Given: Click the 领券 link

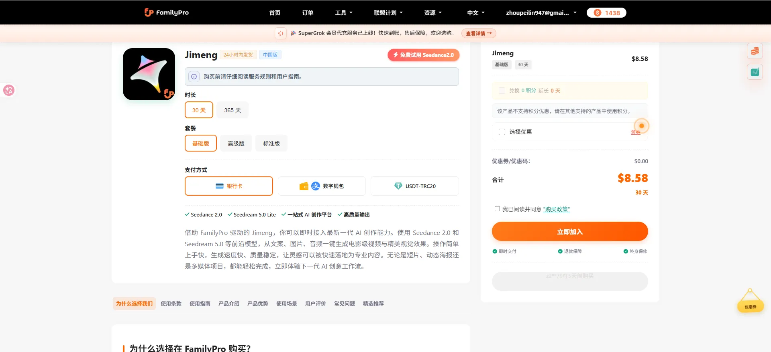Looking at the screenshot, I should click(636, 132).
